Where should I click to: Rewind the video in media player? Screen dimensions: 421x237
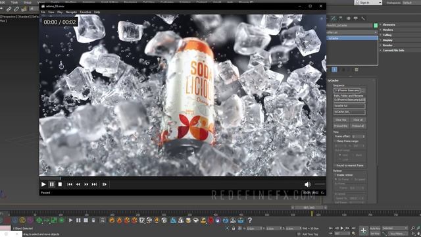(x=78, y=184)
